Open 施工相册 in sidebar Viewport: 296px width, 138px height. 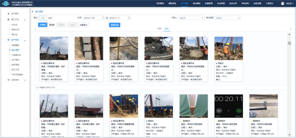pos(15,50)
